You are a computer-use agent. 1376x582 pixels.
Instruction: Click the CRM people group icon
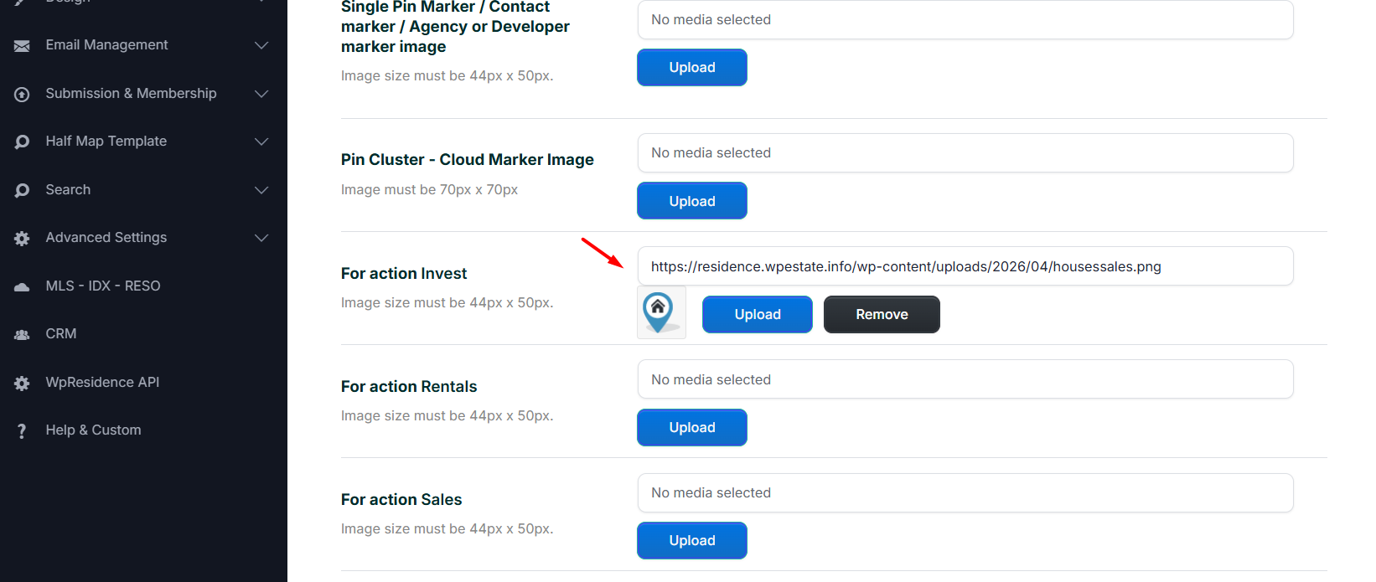click(x=22, y=334)
